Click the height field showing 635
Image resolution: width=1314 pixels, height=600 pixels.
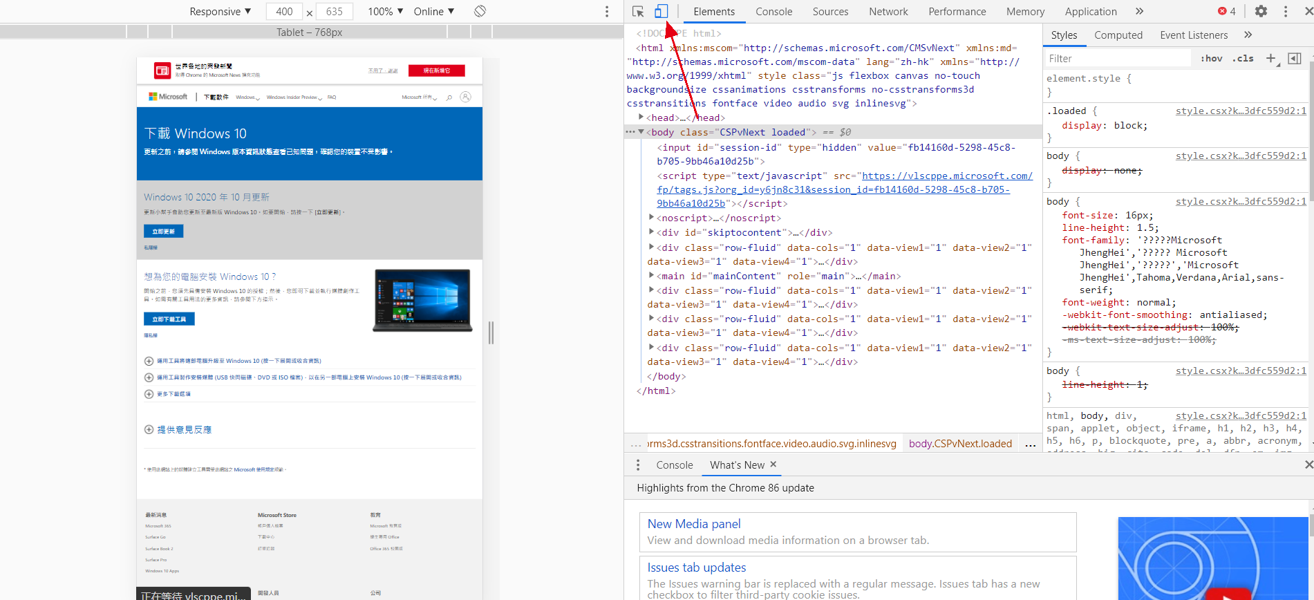tap(335, 12)
